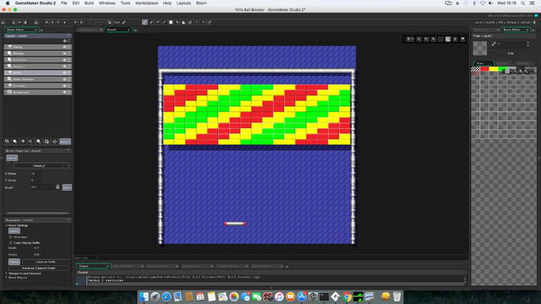Click the Instance Creation Order button

(x=39, y=268)
